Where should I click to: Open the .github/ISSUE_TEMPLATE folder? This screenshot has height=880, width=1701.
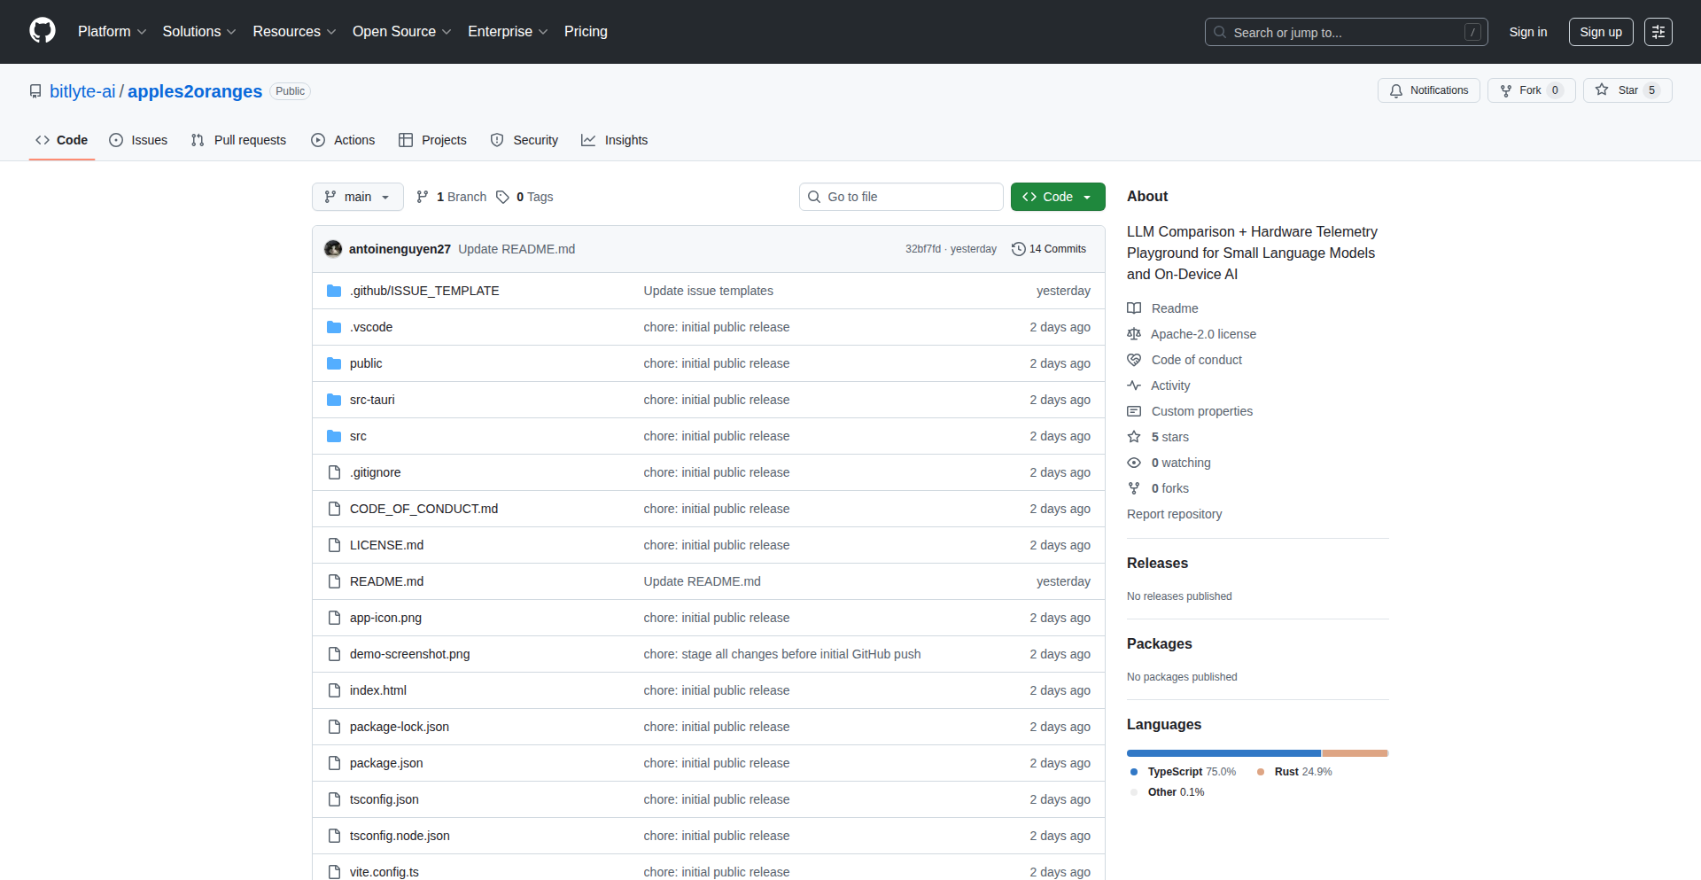[424, 291]
